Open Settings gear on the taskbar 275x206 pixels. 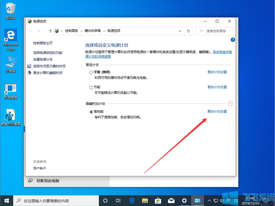coord(184,200)
